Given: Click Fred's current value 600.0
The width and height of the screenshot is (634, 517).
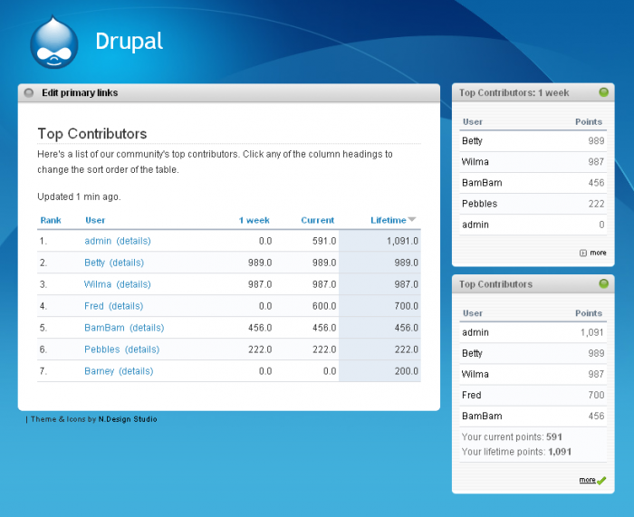Looking at the screenshot, I should pyautogui.click(x=324, y=306).
